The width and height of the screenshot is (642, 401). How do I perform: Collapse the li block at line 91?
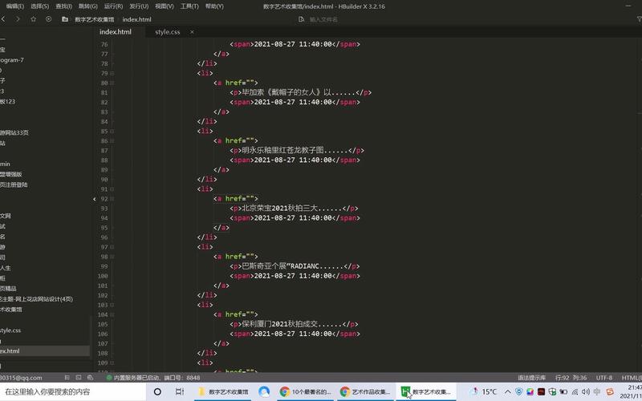click(x=112, y=189)
